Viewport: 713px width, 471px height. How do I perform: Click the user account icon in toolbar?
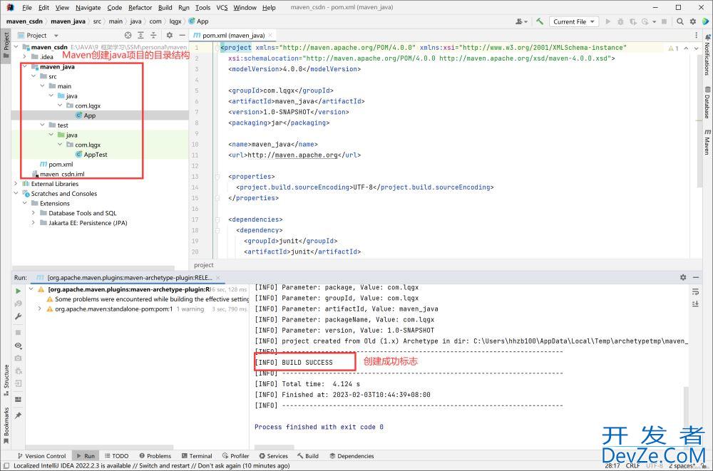tap(521, 21)
